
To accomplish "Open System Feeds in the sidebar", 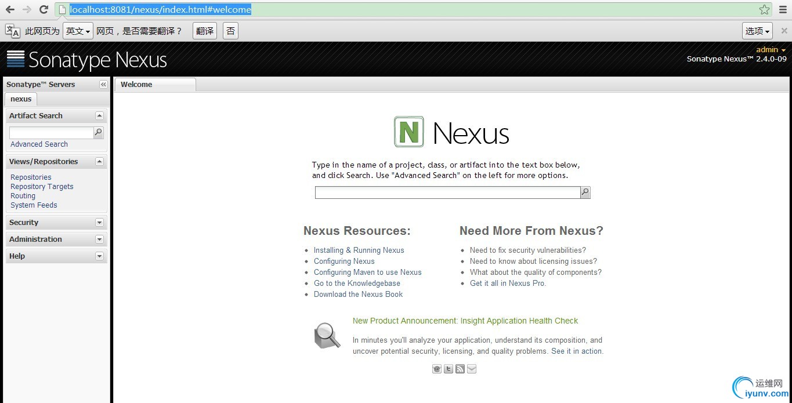I will pyautogui.click(x=34, y=205).
